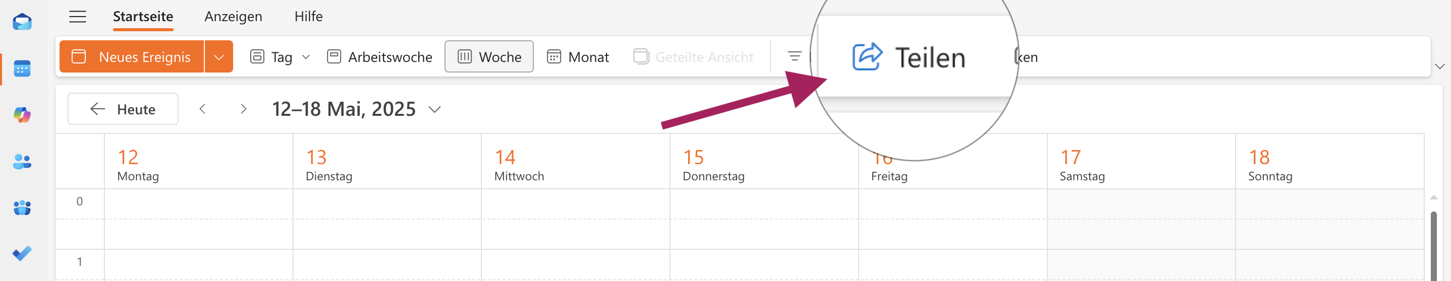Screen dimensions: 1451x281
Task: Launch Copilot from the sidebar
Action: 22,115
